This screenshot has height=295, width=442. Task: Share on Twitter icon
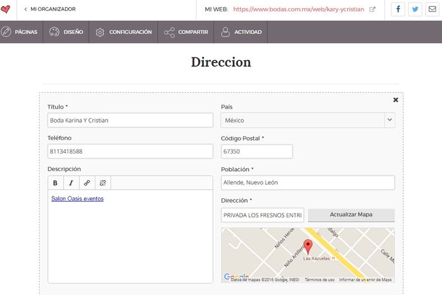[415, 9]
